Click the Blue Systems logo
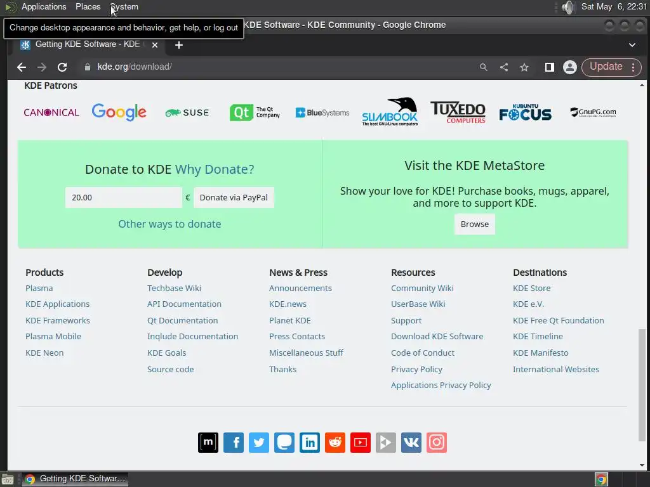 pyautogui.click(x=322, y=113)
